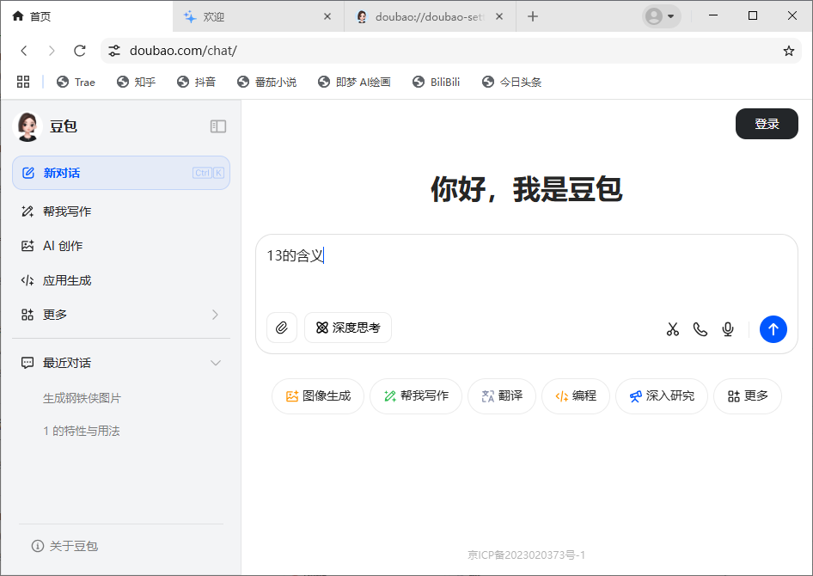Select the 帮我写作 chip below input
The width and height of the screenshot is (813, 576).
[416, 396]
